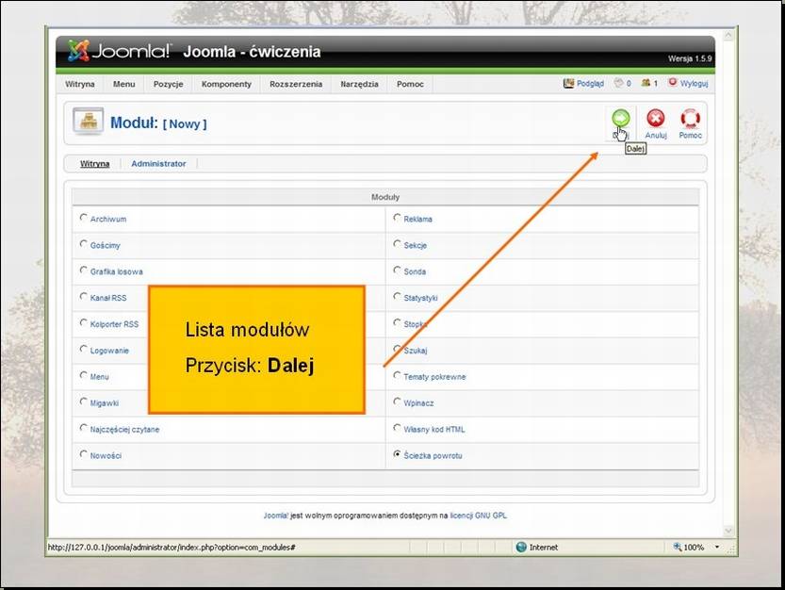
Task: Click the 100% zoom level text
Action: (694, 547)
